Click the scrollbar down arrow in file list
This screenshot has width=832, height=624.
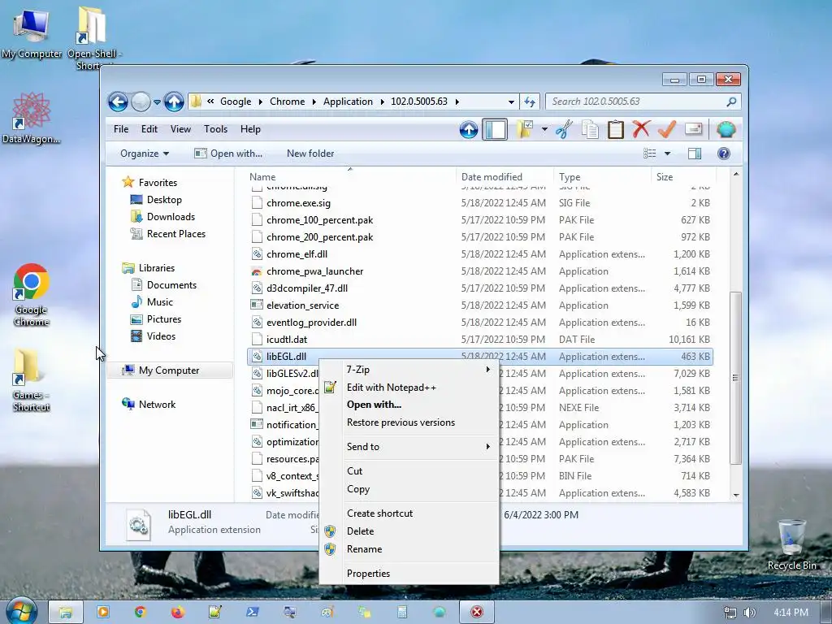tap(735, 495)
